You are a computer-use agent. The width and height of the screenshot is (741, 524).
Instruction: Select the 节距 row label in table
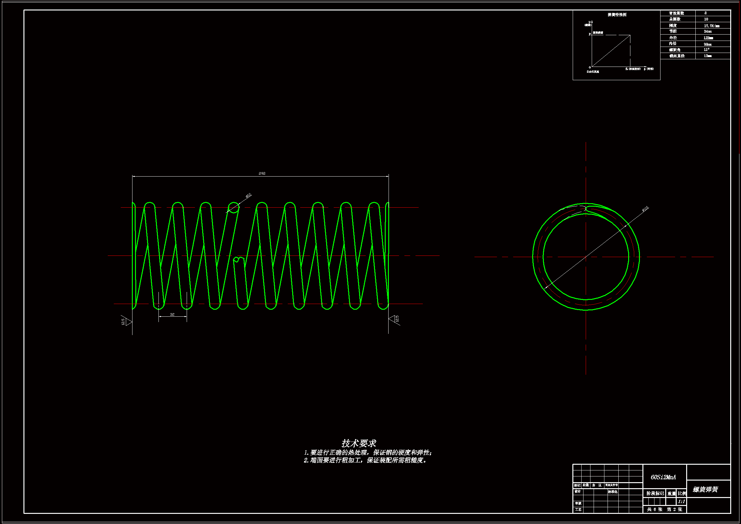coord(673,31)
